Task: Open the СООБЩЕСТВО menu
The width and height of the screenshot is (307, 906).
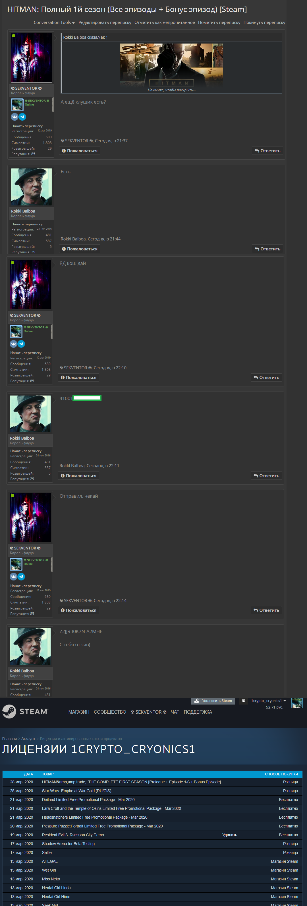Action: 110,712
